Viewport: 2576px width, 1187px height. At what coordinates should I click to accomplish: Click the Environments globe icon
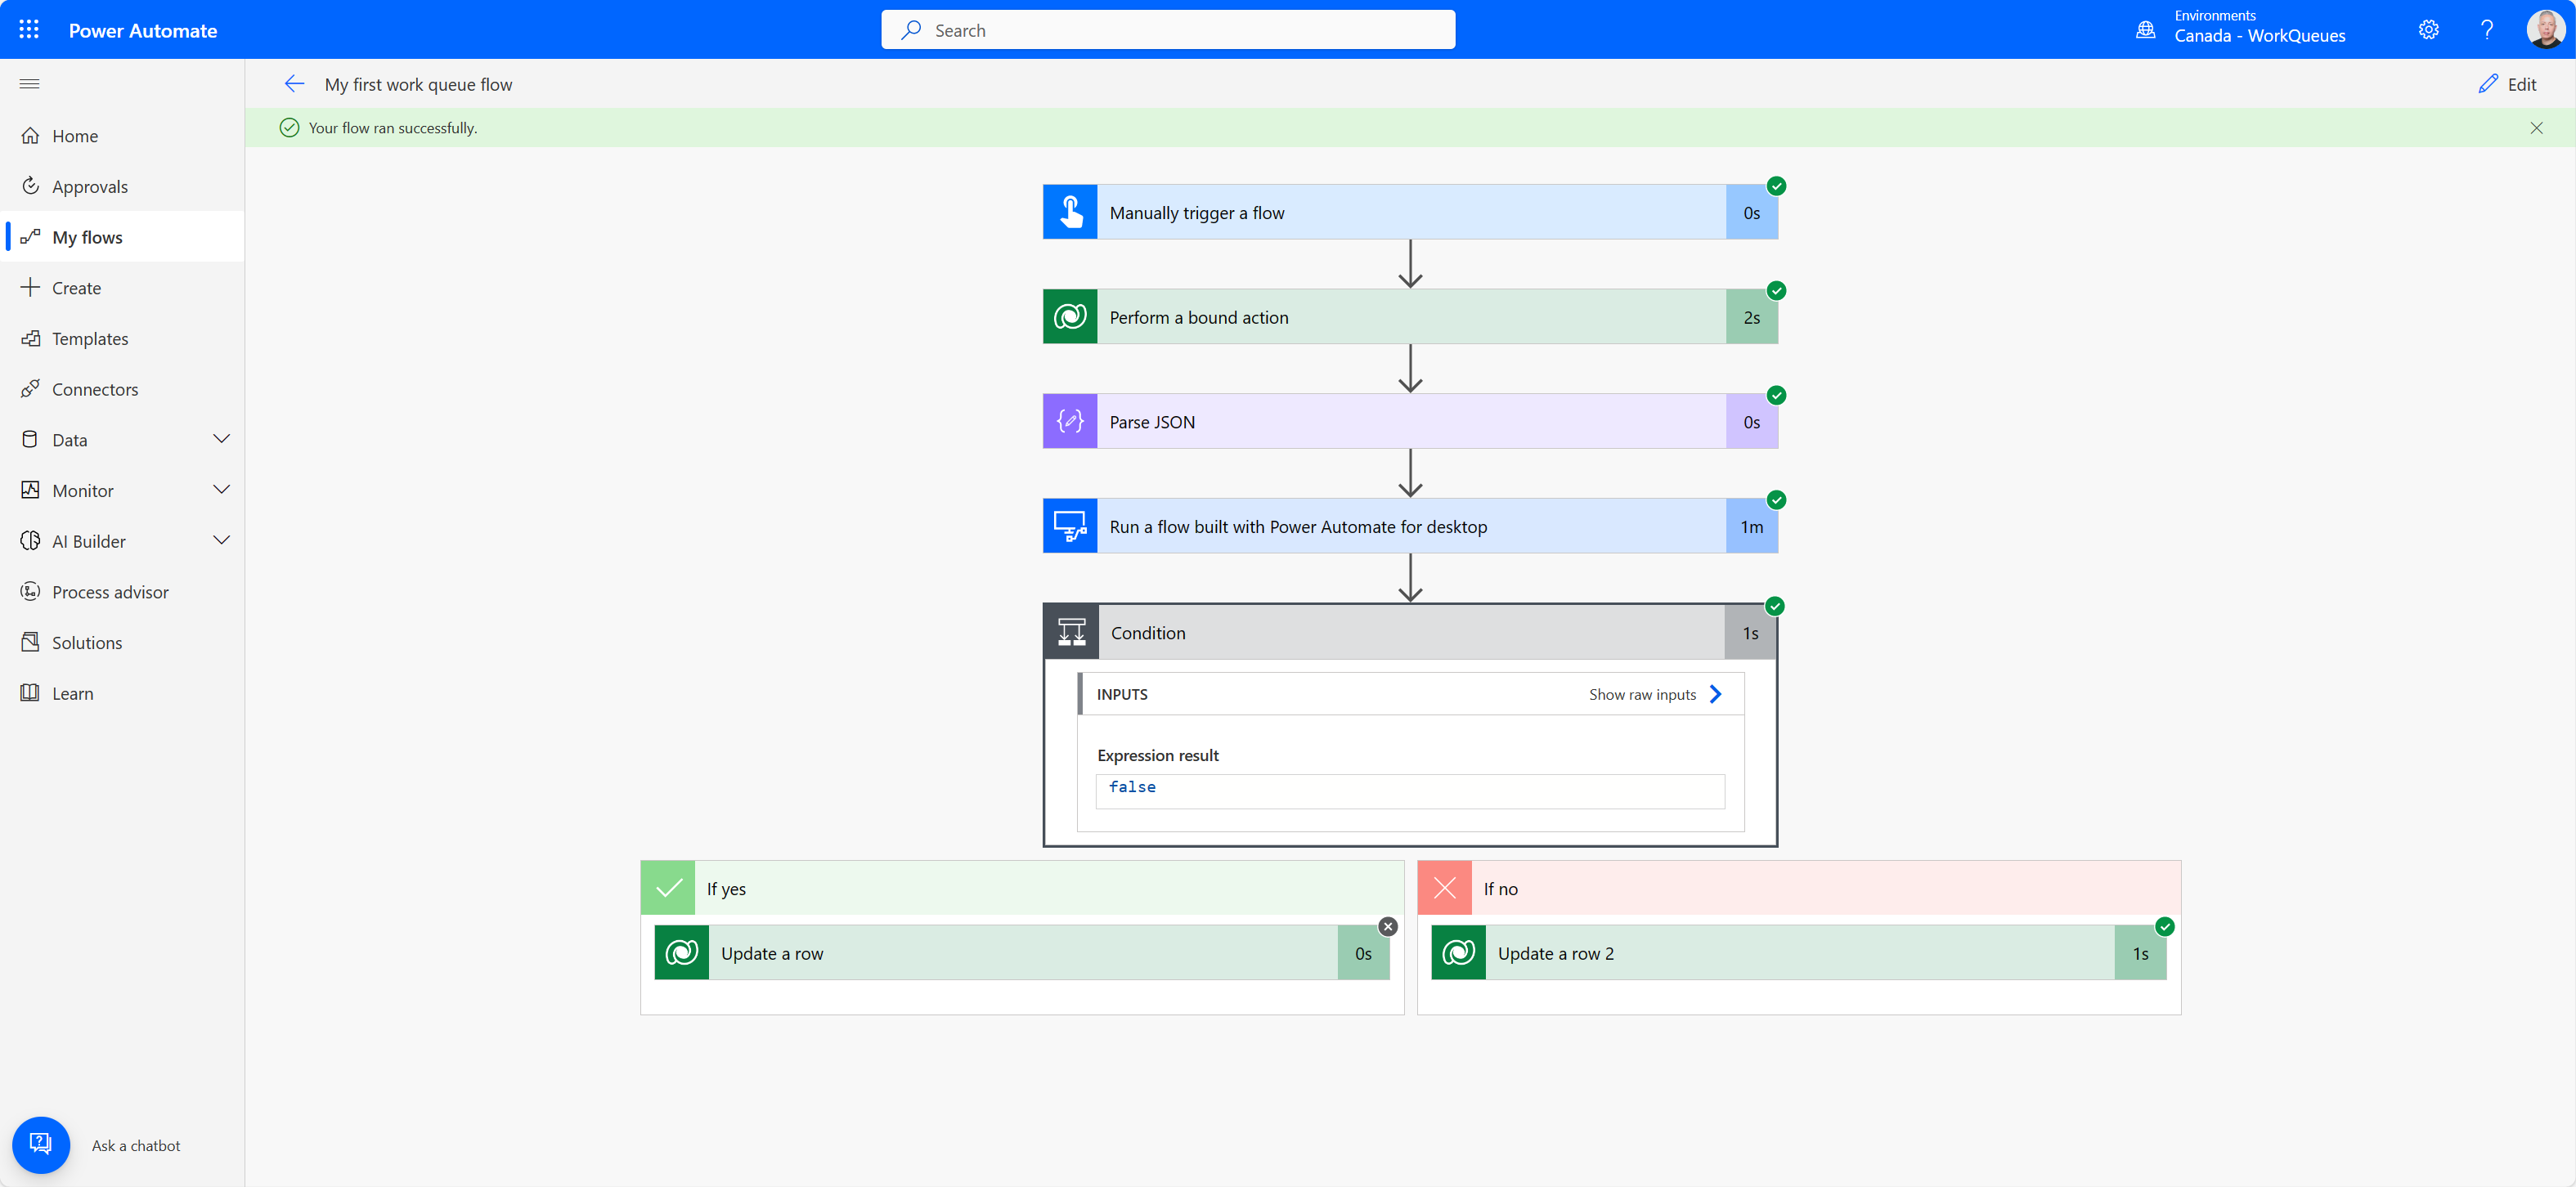2145,30
